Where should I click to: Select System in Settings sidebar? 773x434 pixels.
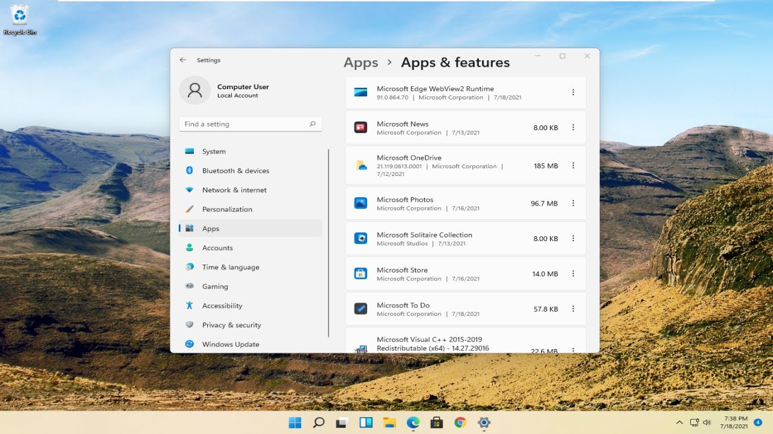point(251,151)
